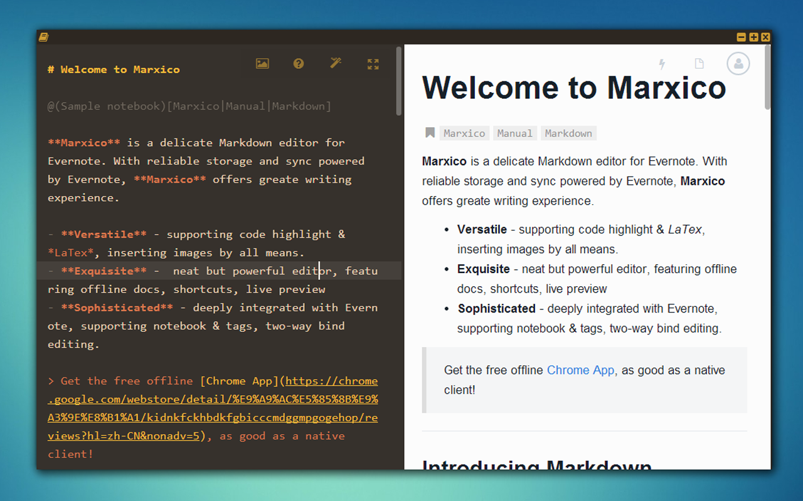Open the user account avatar icon
Viewport: 803px width, 501px height.
tap(738, 63)
